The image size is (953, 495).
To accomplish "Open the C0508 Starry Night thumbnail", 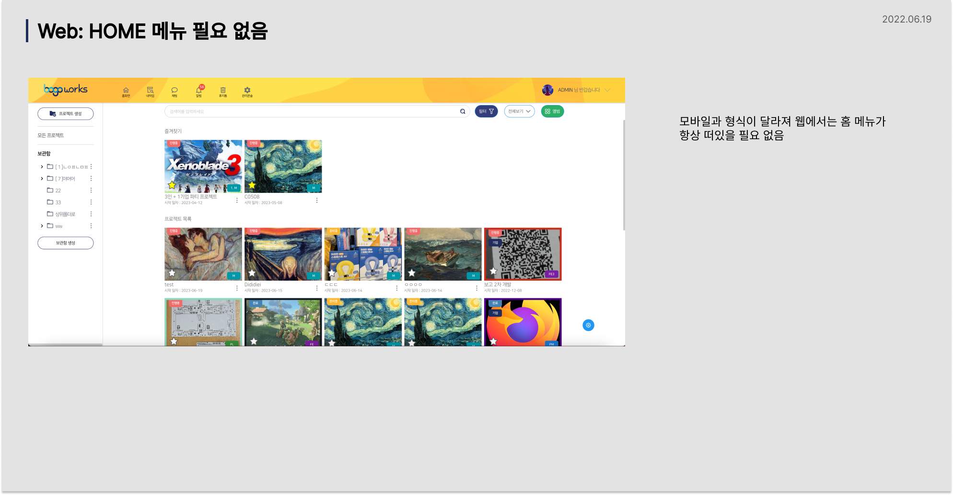I will [x=283, y=166].
